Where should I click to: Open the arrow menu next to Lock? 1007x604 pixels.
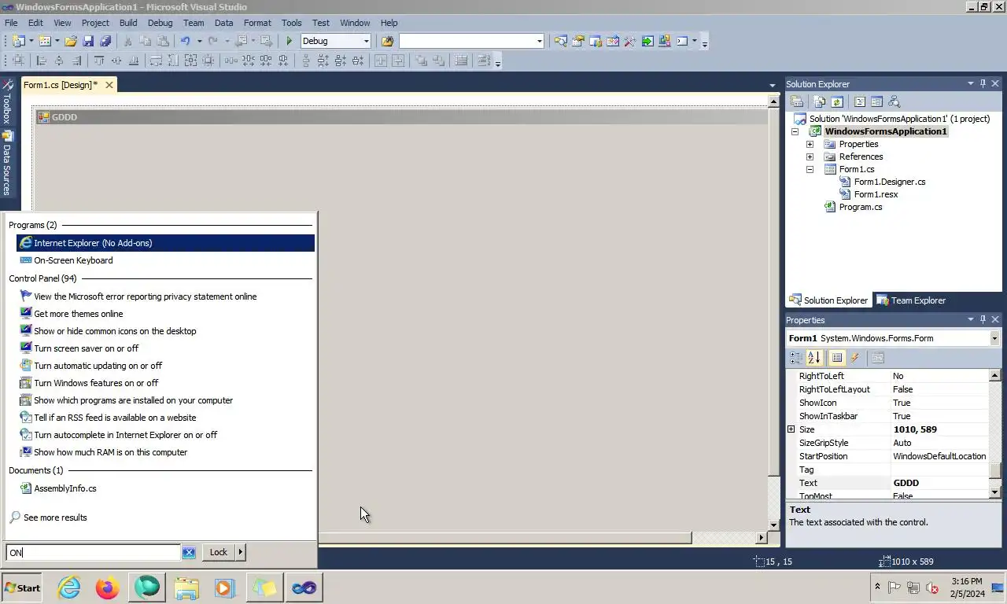coord(241,552)
